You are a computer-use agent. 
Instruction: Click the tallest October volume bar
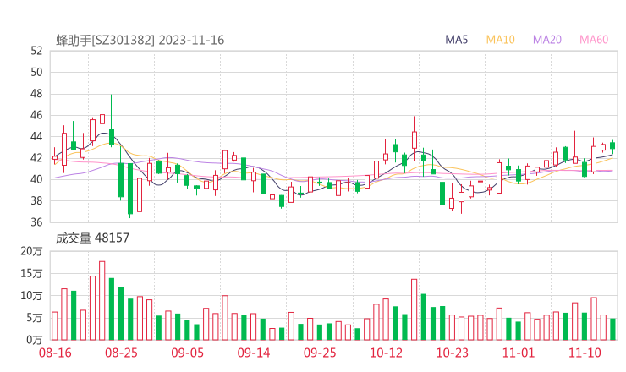pos(414,309)
